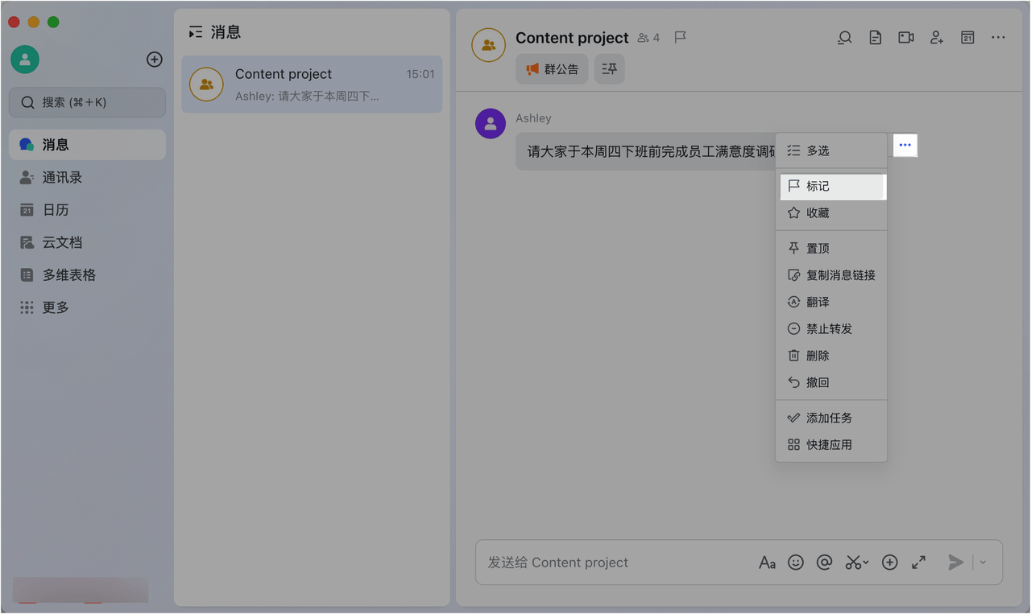
Task: Expand the message editor with arrows icon
Action: point(918,562)
